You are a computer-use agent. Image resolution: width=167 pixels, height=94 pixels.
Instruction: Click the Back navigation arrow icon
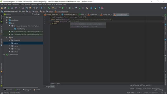pyautogui.click(x=41, y=8)
